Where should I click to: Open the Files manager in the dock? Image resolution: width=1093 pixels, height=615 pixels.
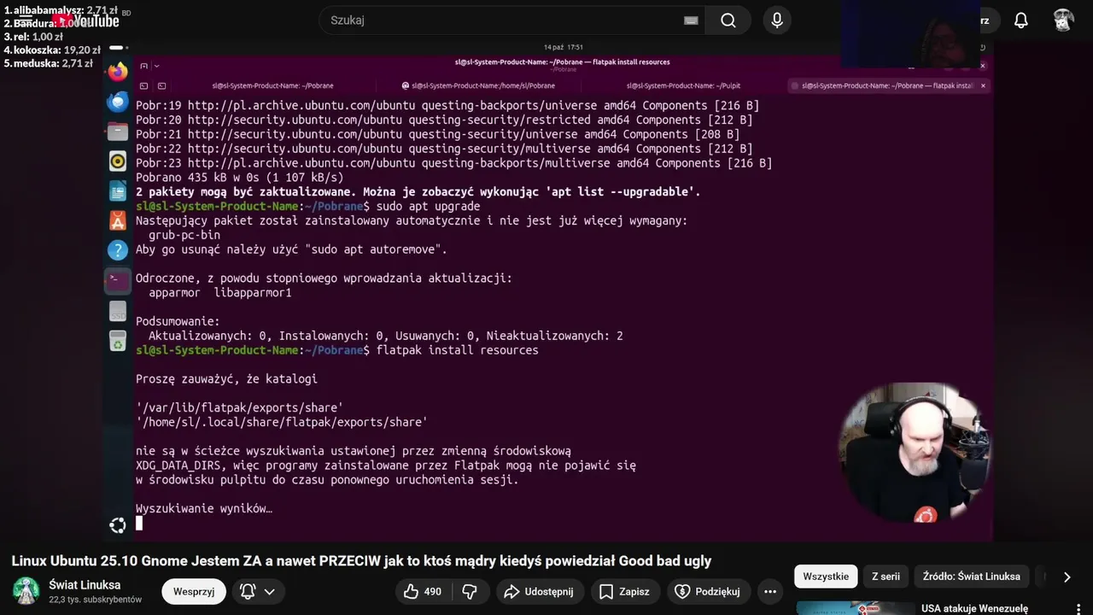(118, 132)
